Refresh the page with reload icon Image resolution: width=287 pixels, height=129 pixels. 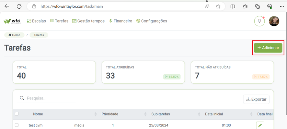tap(19, 6)
